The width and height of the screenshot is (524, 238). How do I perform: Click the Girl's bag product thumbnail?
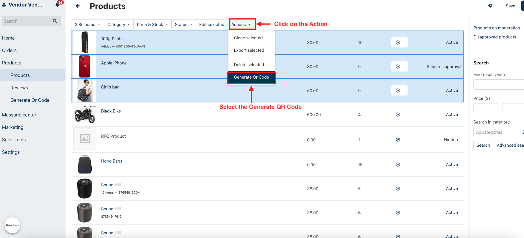pos(85,90)
